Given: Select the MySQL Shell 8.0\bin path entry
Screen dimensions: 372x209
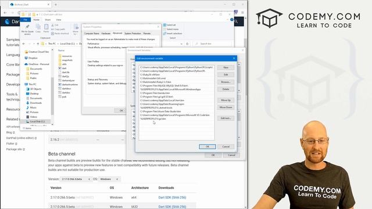Looking at the screenshot, I should pos(177,86).
